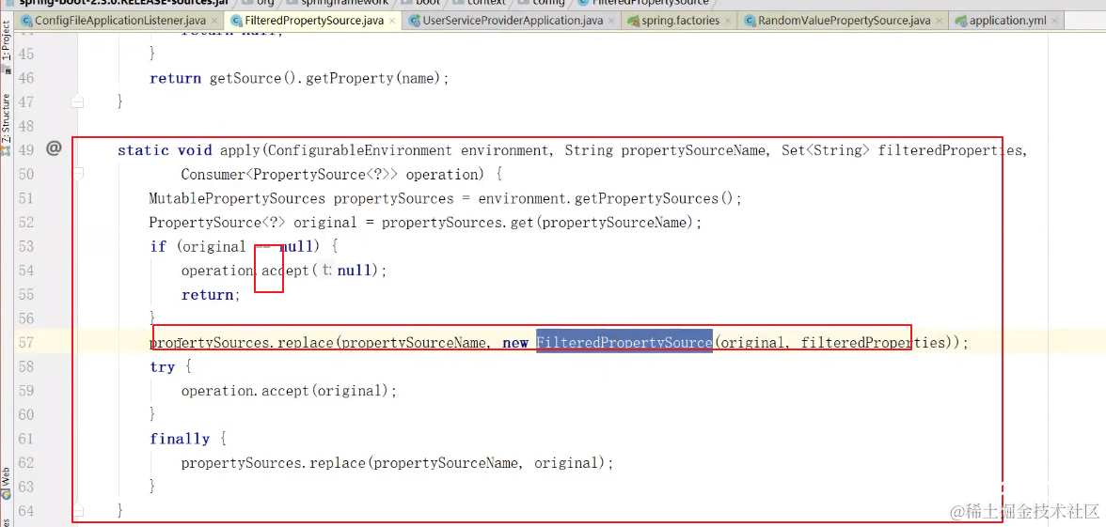Click line number 57 in the gutter
1106x527 pixels.
[x=26, y=342]
